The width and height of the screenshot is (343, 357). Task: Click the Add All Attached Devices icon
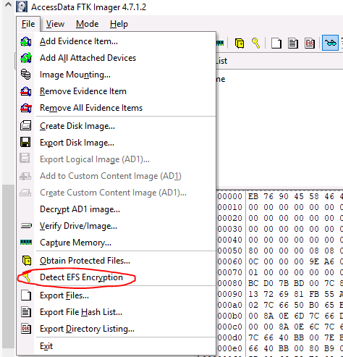(x=26, y=58)
